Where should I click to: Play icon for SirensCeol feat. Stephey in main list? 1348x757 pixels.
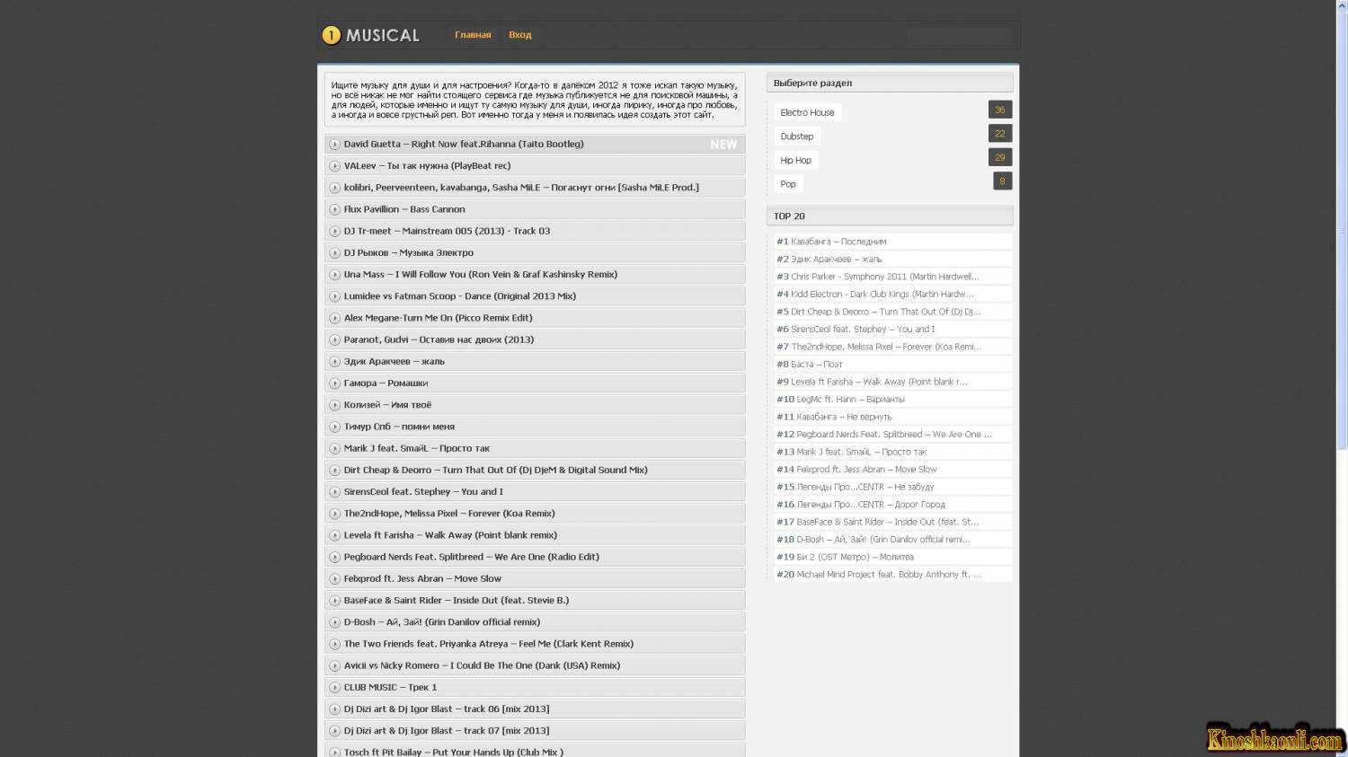point(334,492)
